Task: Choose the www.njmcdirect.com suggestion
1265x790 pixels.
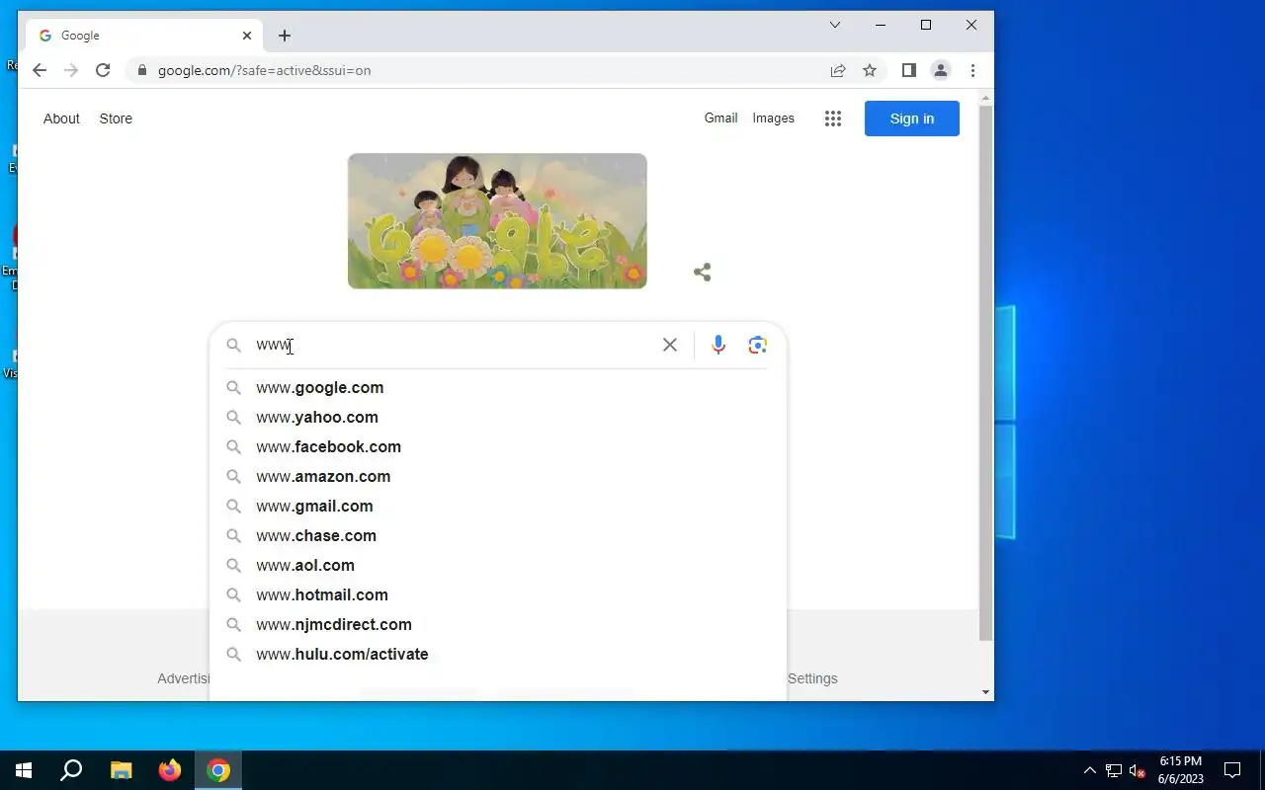Action: (498, 624)
